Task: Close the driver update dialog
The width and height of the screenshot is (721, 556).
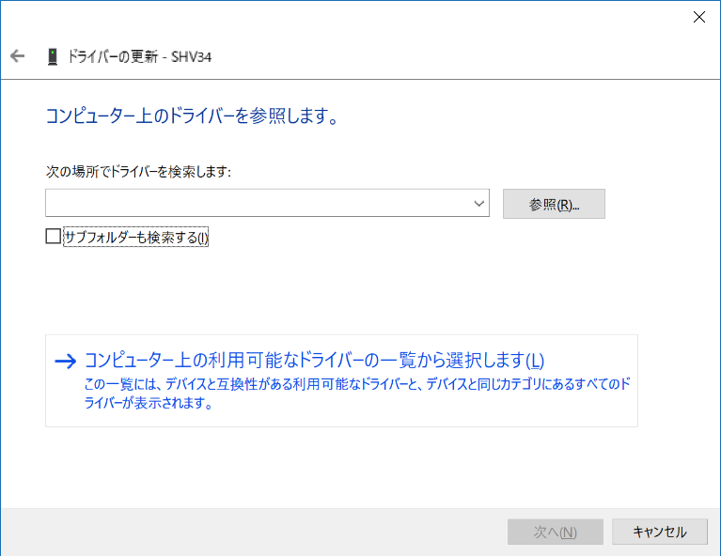Action: coord(699,17)
